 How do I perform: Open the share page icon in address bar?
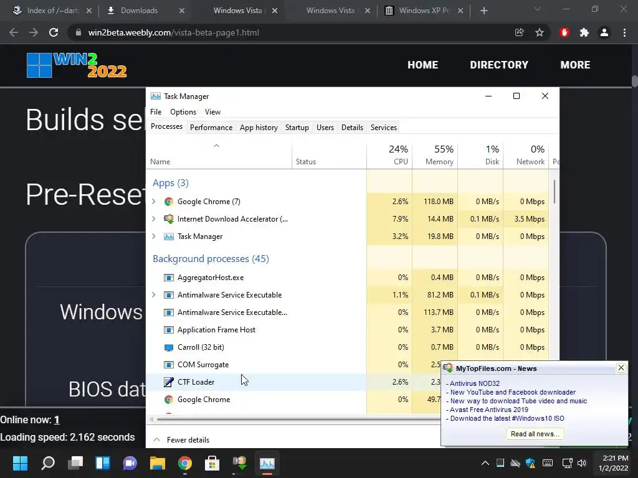tap(519, 32)
